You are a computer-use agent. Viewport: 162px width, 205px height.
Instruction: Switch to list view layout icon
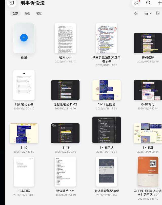136,13
